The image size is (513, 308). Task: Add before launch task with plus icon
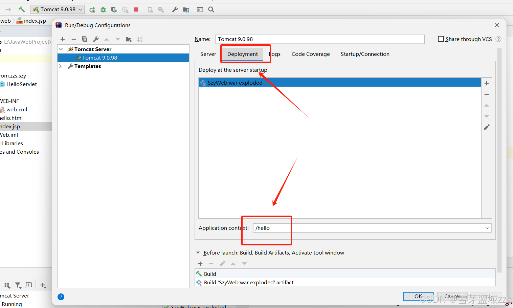(200, 264)
